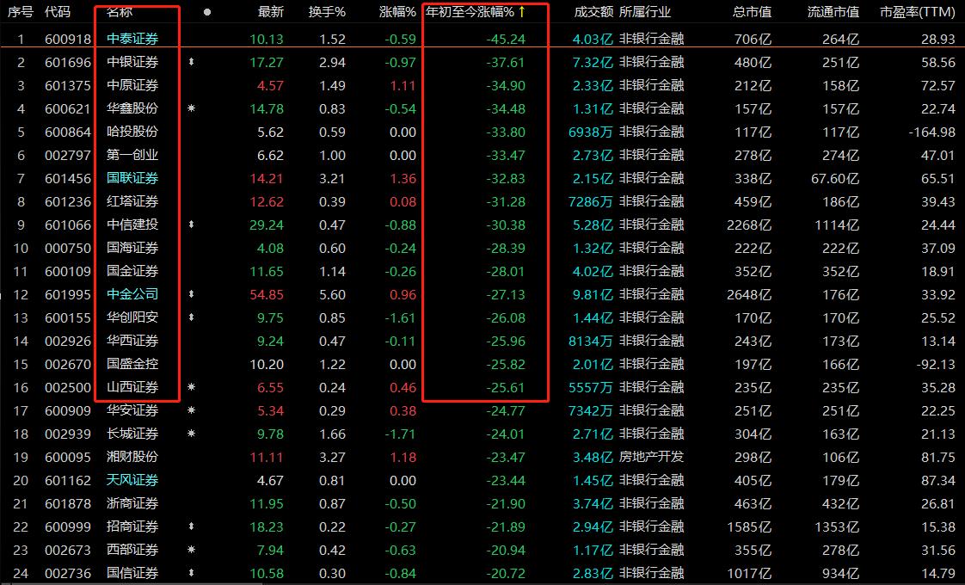Screen dimensions: 965x585
Task: Select the stock name 国海证券
Action: (132, 248)
